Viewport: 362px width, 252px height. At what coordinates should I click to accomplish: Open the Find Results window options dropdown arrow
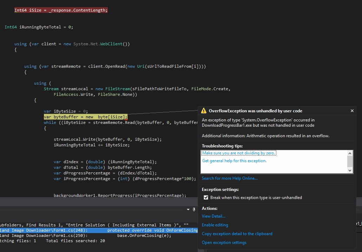pyautogui.click(x=188, y=210)
